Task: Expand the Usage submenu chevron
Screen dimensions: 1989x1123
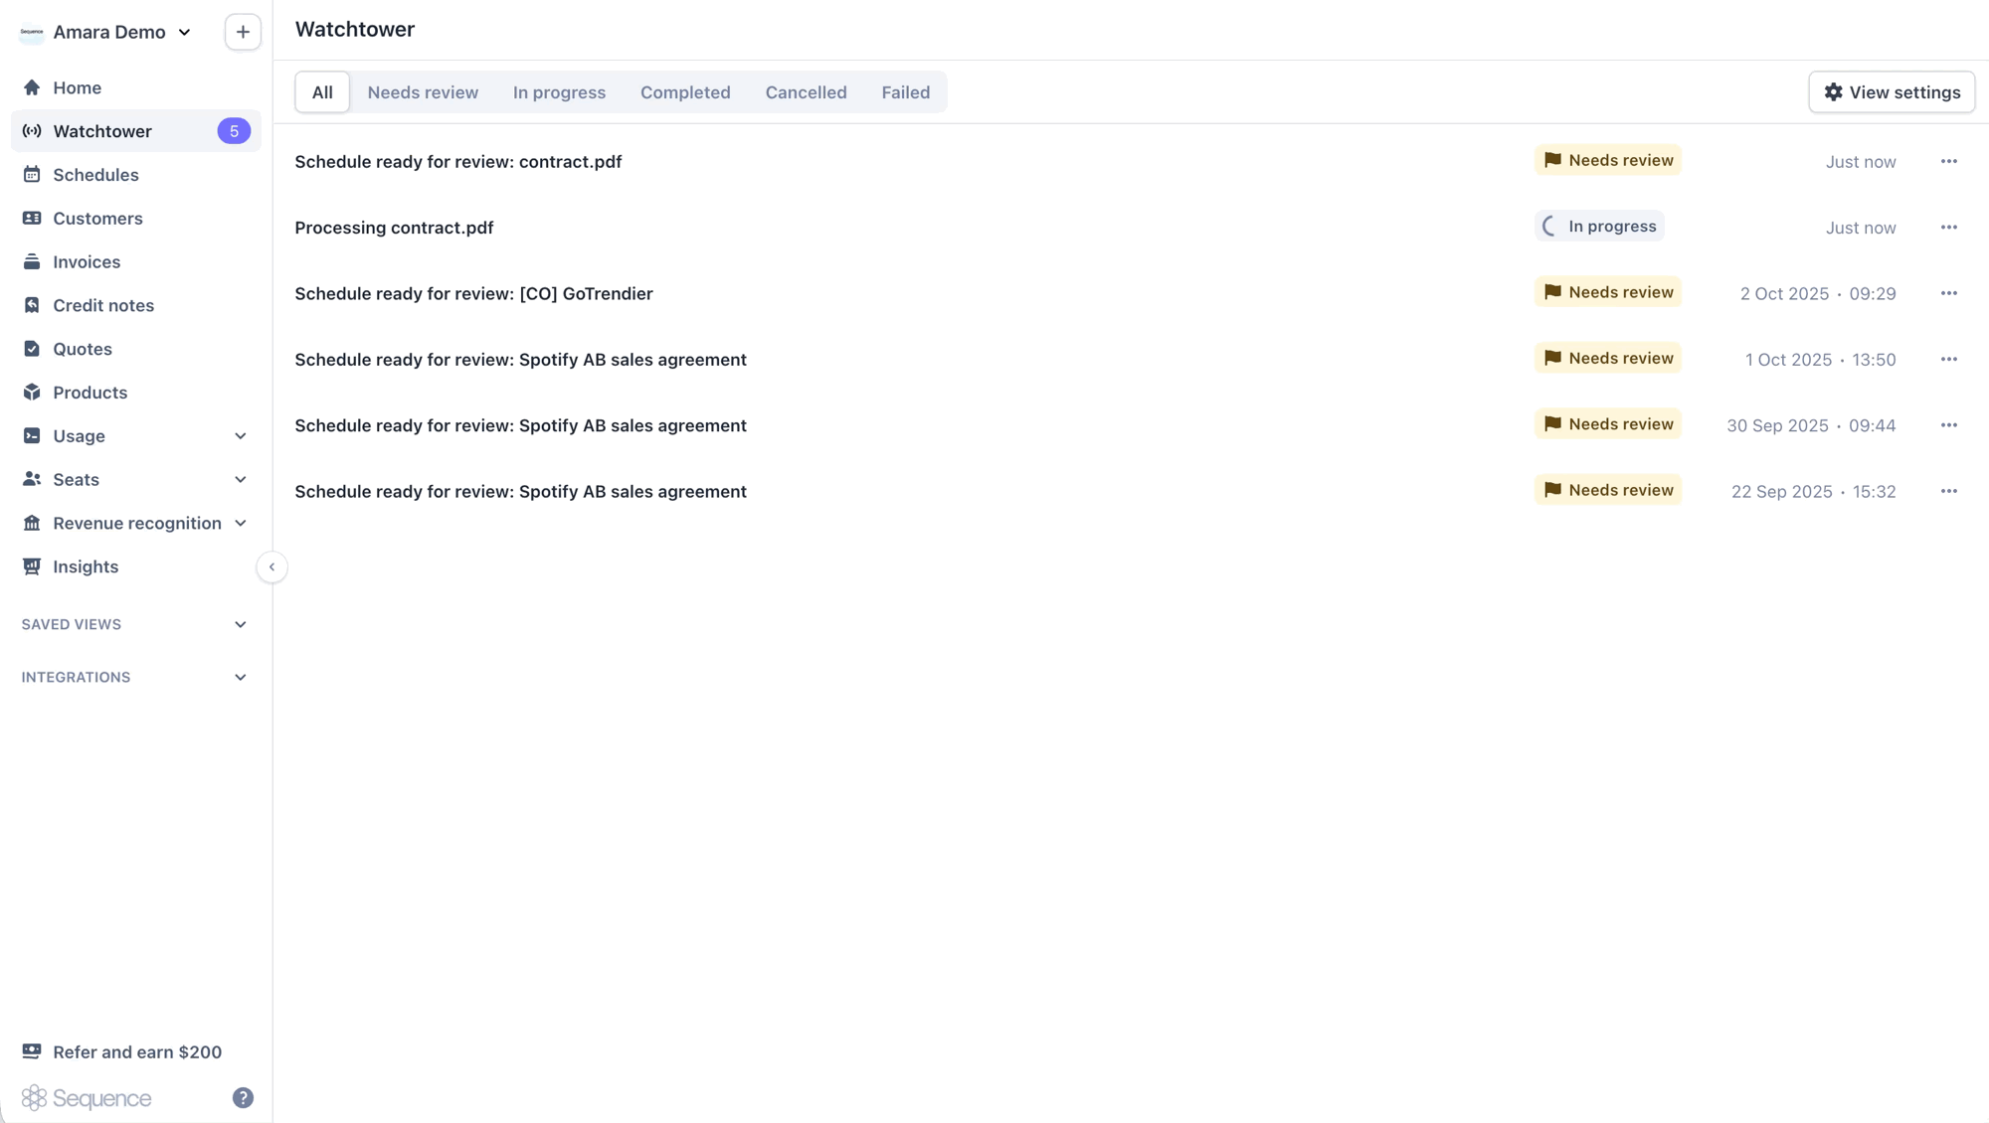Action: [241, 436]
